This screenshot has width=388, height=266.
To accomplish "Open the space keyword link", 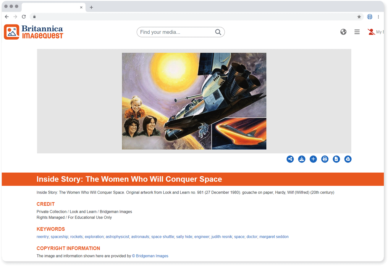I will pyautogui.click(x=239, y=237).
